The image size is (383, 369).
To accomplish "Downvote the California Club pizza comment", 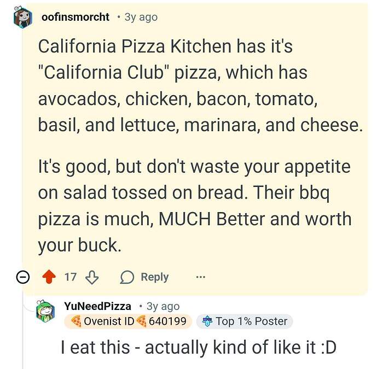I will tap(91, 277).
